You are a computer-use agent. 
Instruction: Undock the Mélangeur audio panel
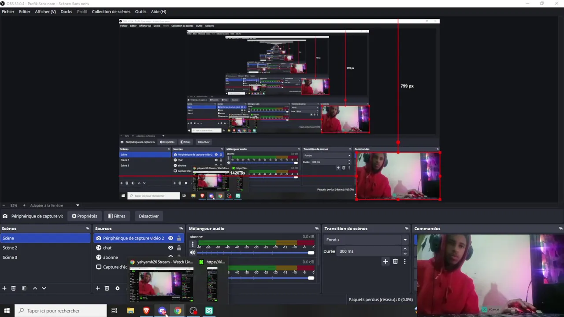316,229
